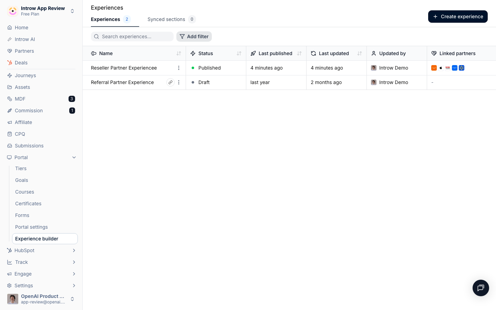Collapse the Portal section chevron

[x=74, y=157]
